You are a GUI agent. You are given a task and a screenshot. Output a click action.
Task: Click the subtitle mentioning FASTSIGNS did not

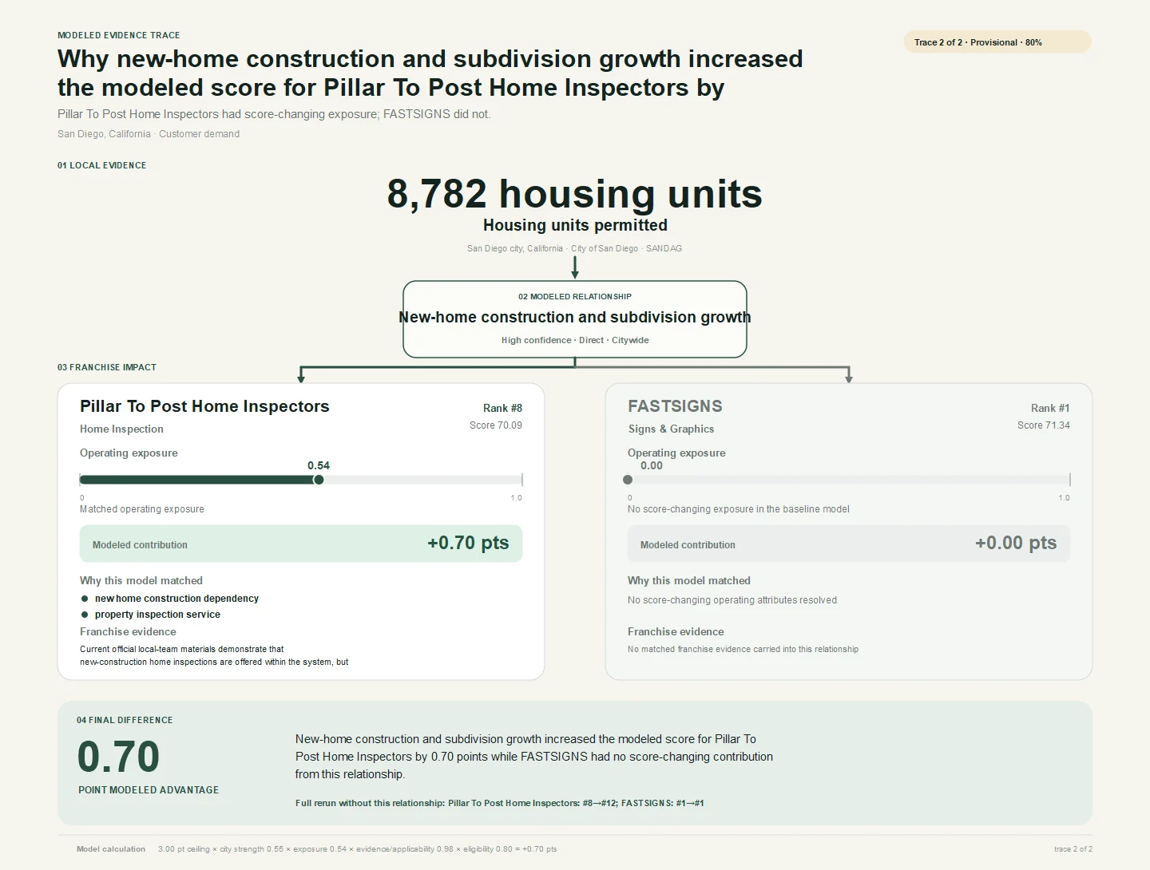click(x=274, y=114)
